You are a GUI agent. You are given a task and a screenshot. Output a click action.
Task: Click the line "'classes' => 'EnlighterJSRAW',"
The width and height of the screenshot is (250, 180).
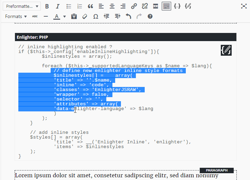coord(97,90)
